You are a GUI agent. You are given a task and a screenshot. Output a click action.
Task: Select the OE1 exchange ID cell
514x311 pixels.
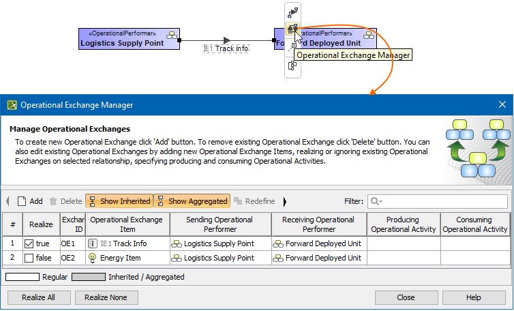pos(73,243)
